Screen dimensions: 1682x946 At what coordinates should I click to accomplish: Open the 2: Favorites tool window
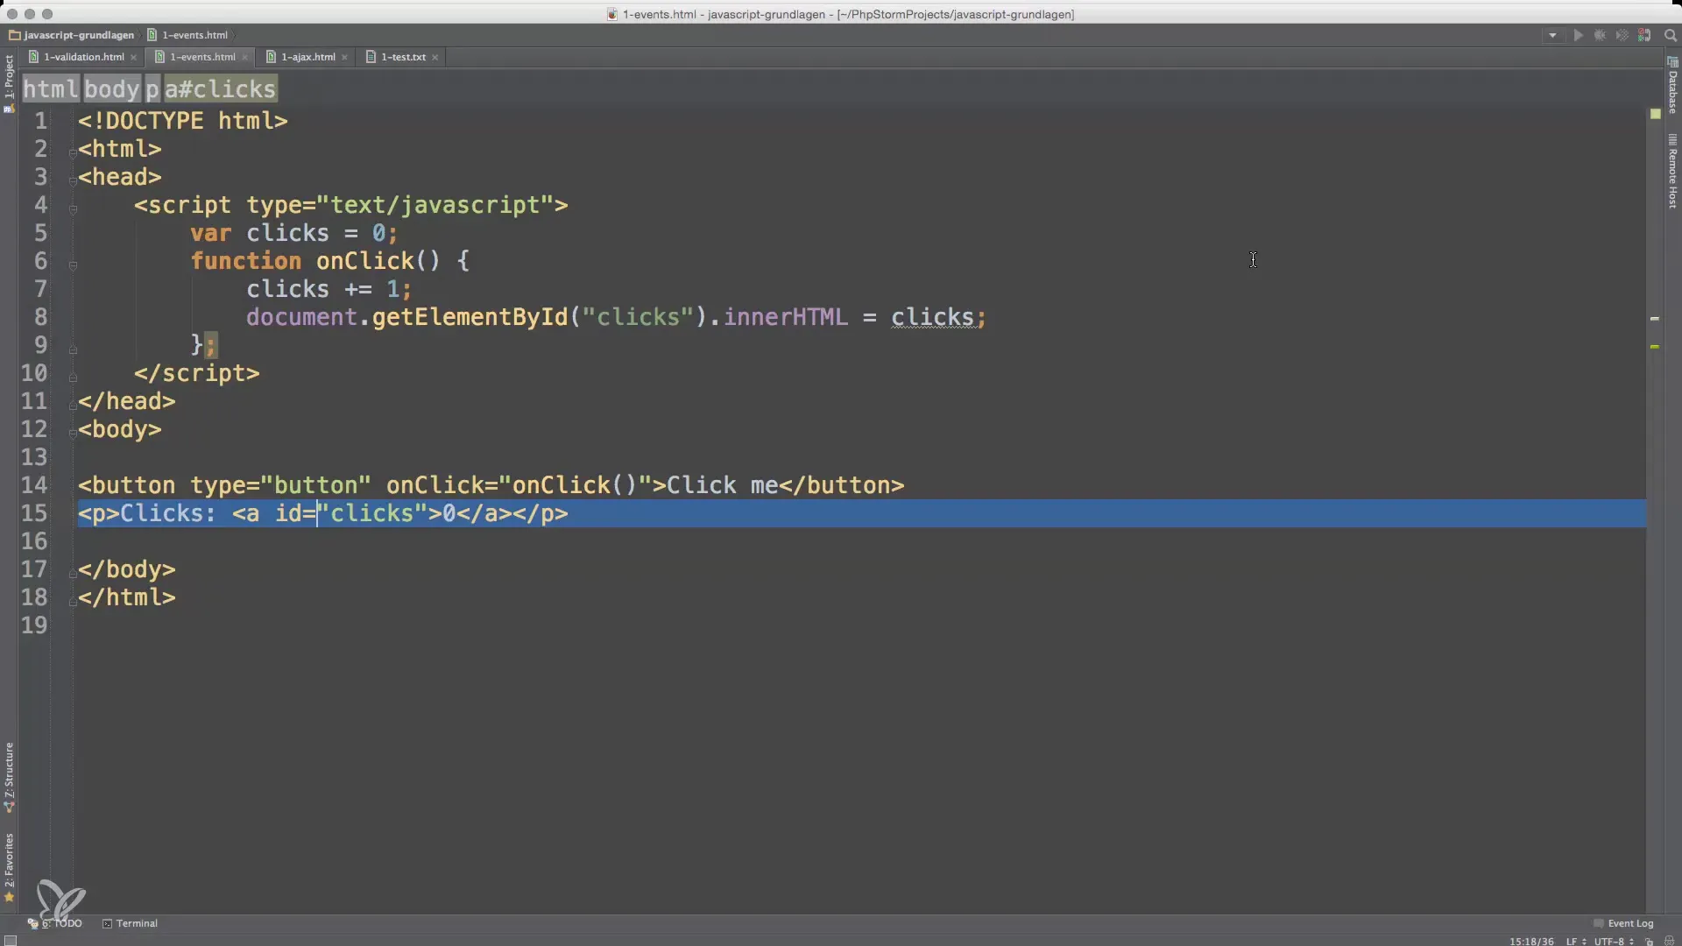tap(9, 867)
